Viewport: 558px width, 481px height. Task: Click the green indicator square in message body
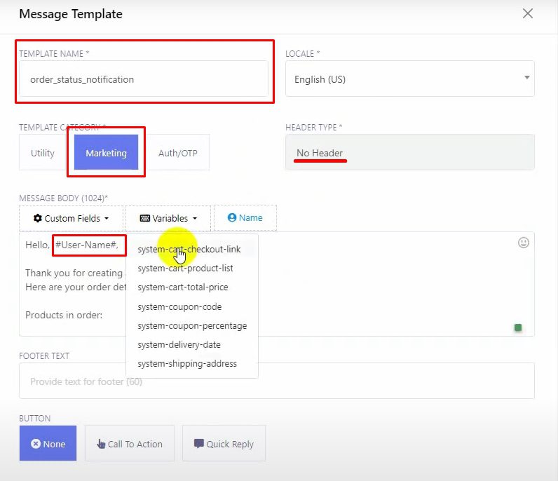(518, 327)
